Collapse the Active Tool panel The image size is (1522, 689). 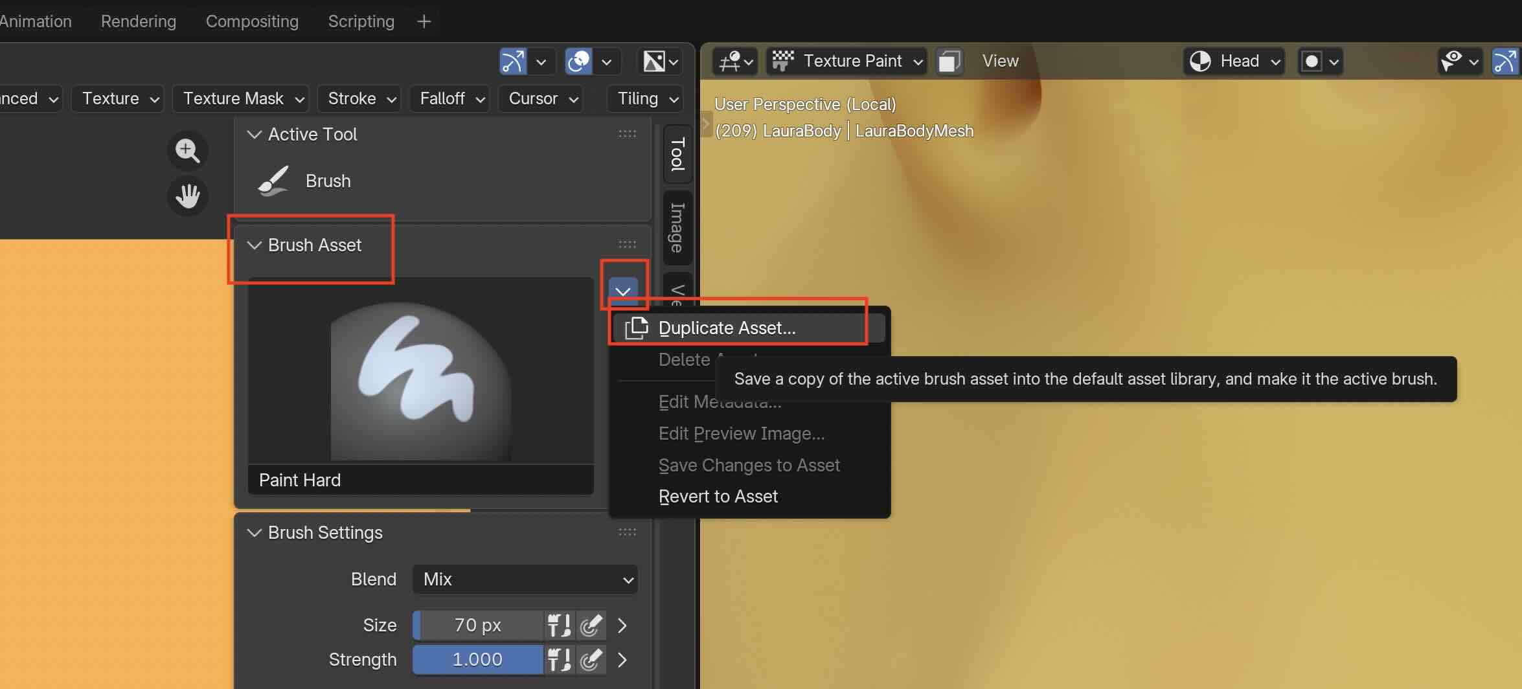tap(255, 134)
